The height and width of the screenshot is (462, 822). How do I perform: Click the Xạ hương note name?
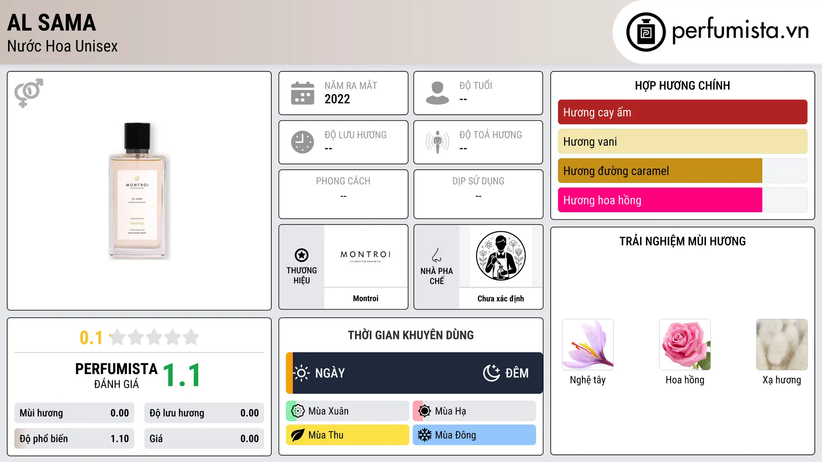pos(782,380)
